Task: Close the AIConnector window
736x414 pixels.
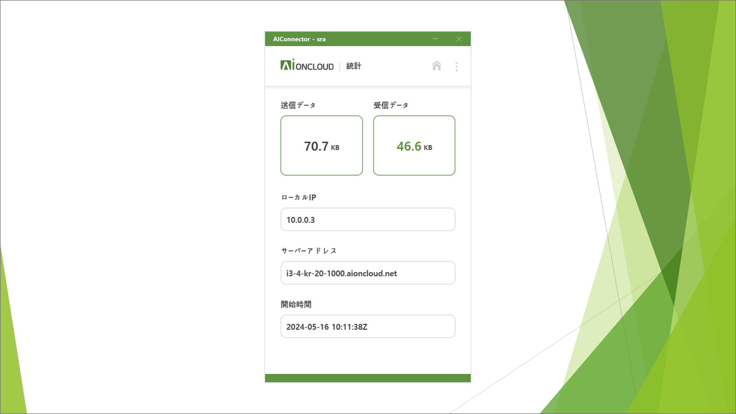Action: click(459, 39)
